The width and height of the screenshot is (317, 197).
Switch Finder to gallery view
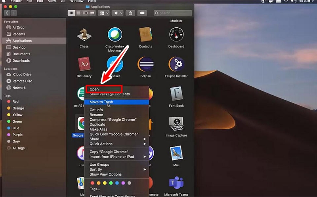click(92, 13)
